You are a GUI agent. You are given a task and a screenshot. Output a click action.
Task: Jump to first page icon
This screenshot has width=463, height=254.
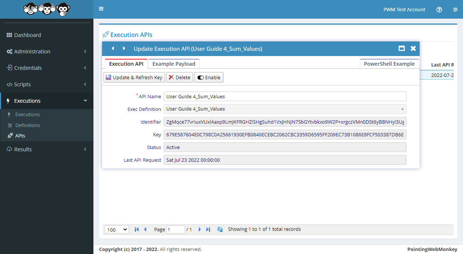pyautogui.click(x=137, y=229)
